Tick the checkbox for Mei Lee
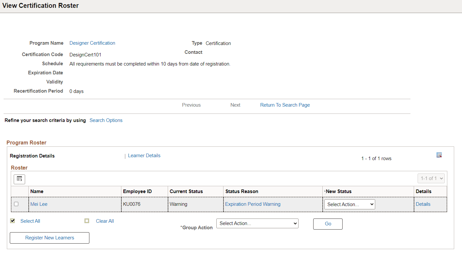Viewport: 462px width, 256px height. tap(16, 204)
